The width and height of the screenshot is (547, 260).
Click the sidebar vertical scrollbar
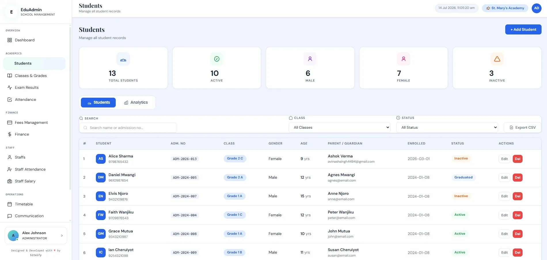70,108
